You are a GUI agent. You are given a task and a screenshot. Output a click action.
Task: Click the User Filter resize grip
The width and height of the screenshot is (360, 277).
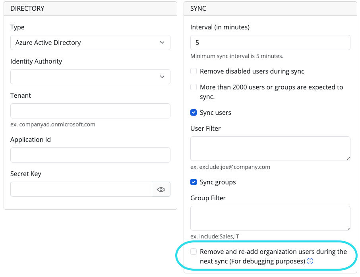[348, 159]
